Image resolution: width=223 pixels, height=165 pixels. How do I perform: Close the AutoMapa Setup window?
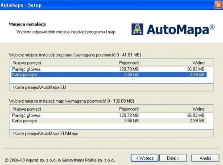point(219,5)
